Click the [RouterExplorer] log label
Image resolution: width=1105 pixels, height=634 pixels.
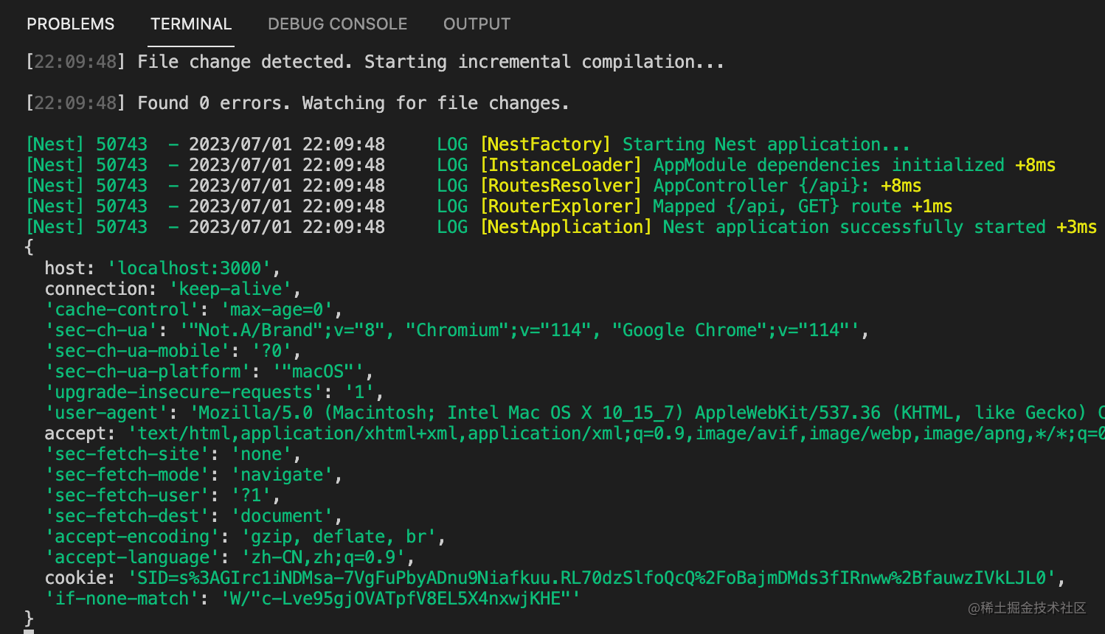tap(561, 206)
